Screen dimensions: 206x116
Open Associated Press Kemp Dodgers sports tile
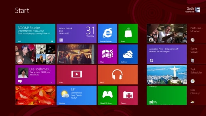click(x=167, y=54)
